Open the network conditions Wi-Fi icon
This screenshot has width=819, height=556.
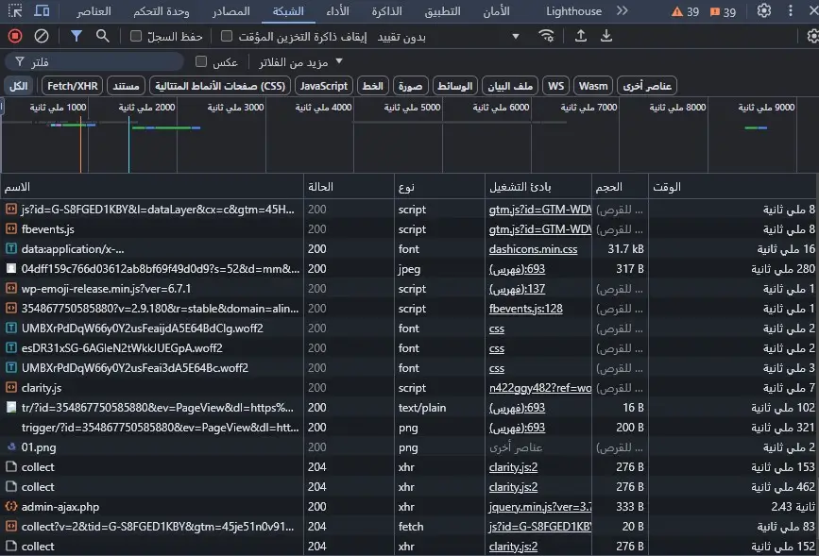[546, 36]
